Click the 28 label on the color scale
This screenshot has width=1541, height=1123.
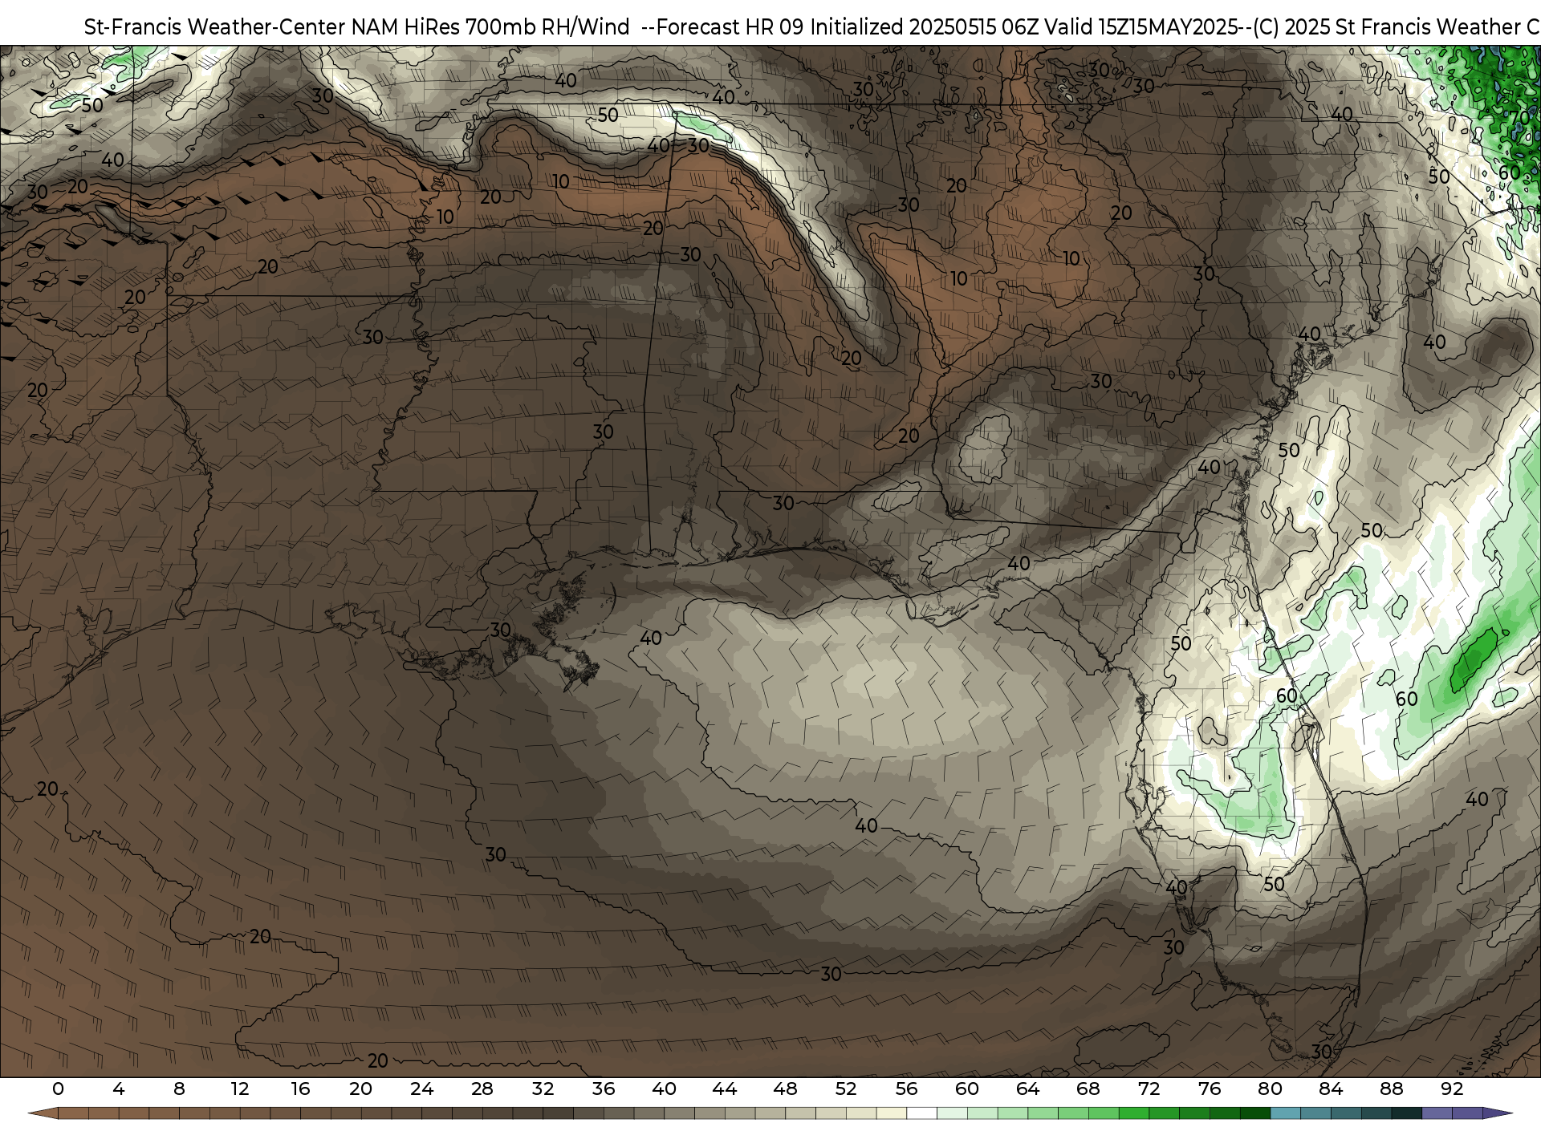pyautogui.click(x=482, y=1089)
